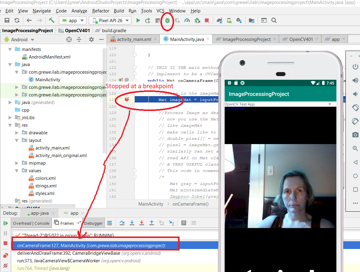Toggle Mute Breakpoints in debug sidebar
This screenshot has width=360, height=272.
(5, 266)
